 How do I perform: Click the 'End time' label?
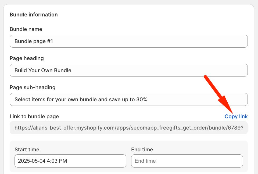142,149
